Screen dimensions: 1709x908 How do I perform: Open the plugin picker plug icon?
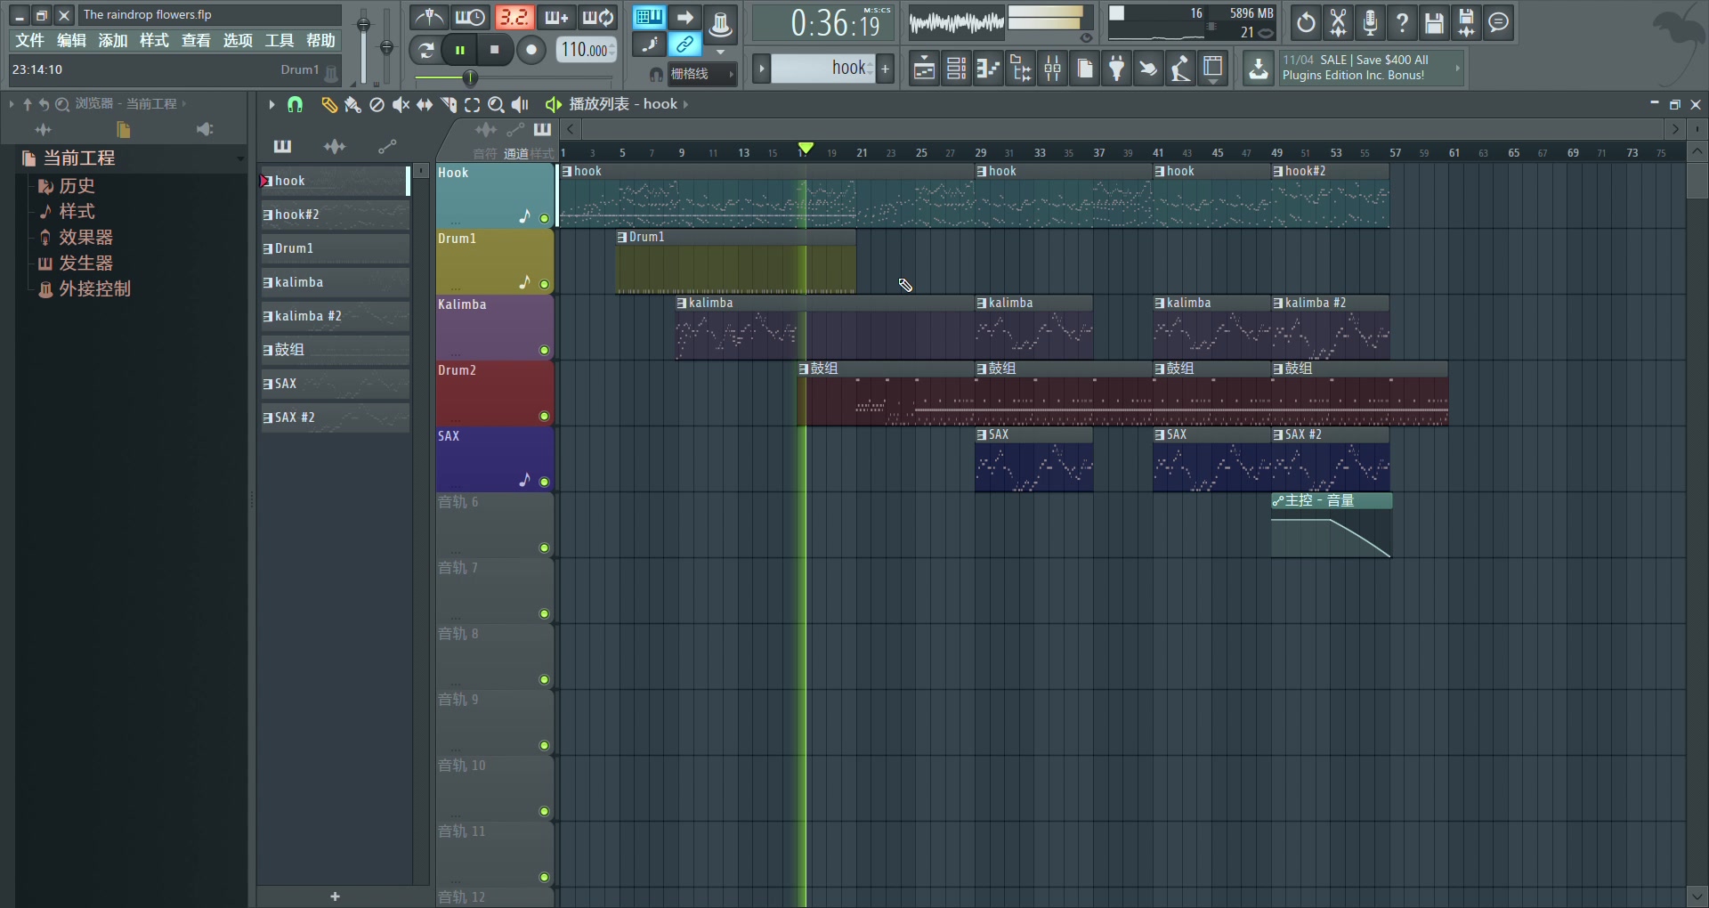(x=1116, y=68)
